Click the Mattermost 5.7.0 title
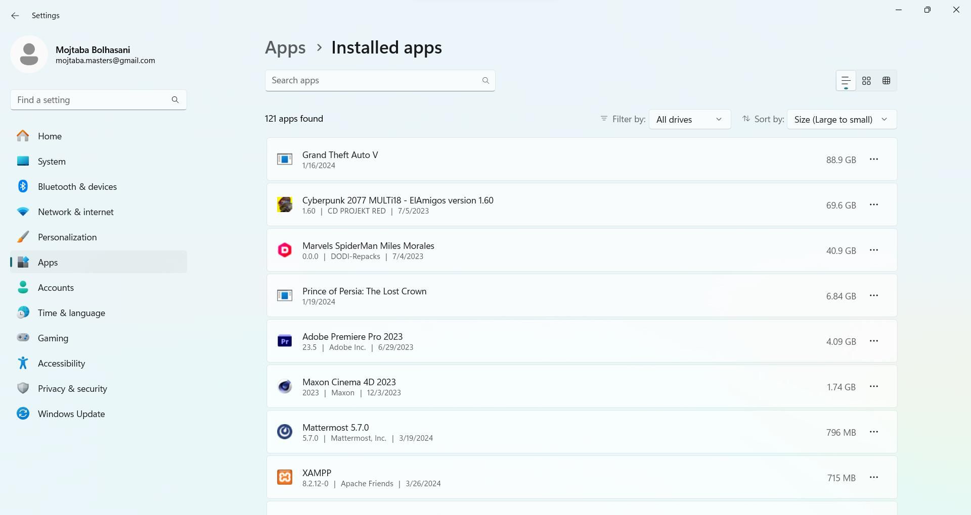Screen dimensions: 971x515 [x=335, y=428]
